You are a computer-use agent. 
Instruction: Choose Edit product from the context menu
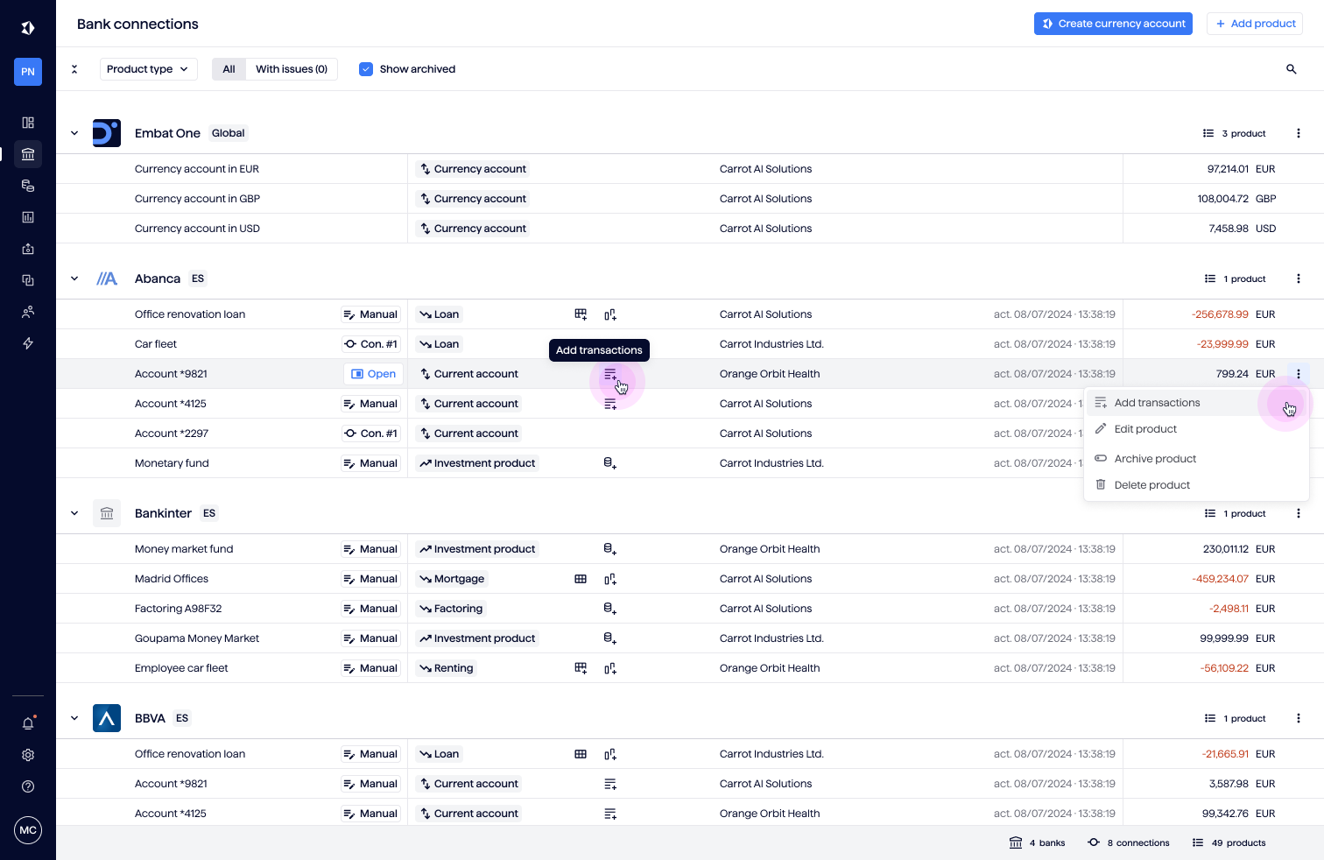click(x=1145, y=428)
